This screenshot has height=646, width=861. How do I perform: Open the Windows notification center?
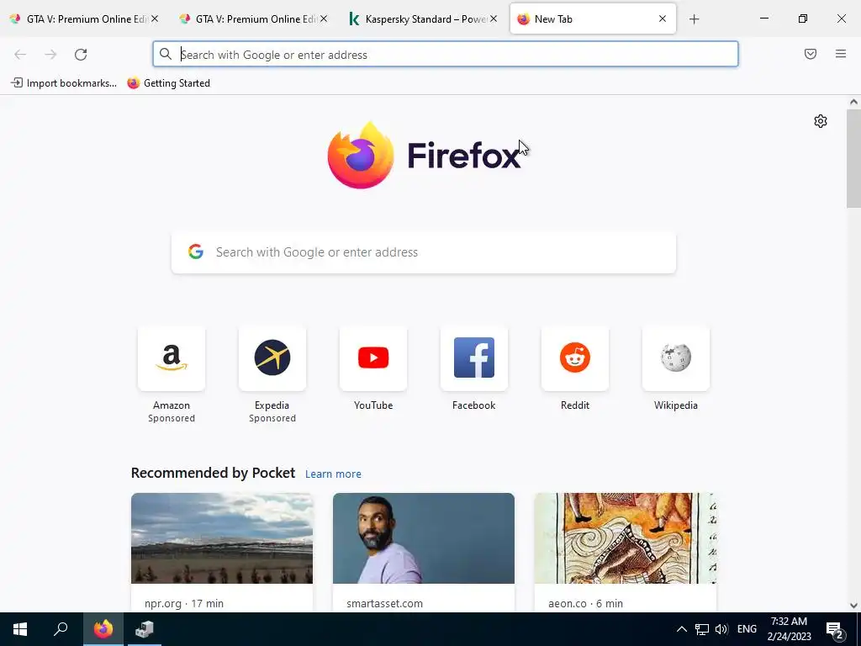click(x=835, y=629)
